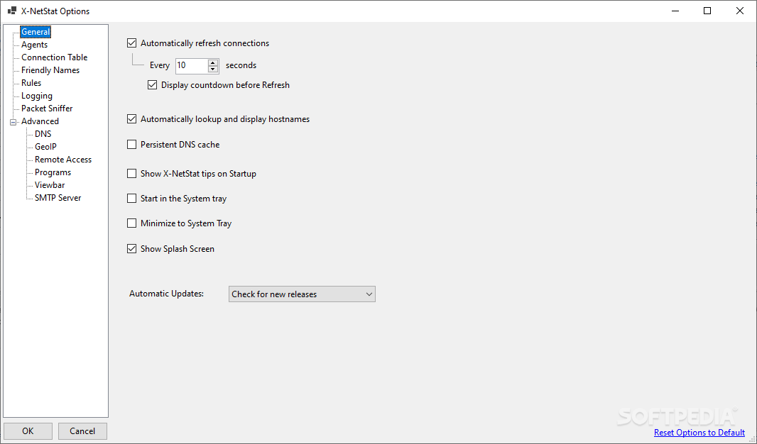Click the Every label
Image resolution: width=757 pixels, height=444 pixels.
click(159, 65)
